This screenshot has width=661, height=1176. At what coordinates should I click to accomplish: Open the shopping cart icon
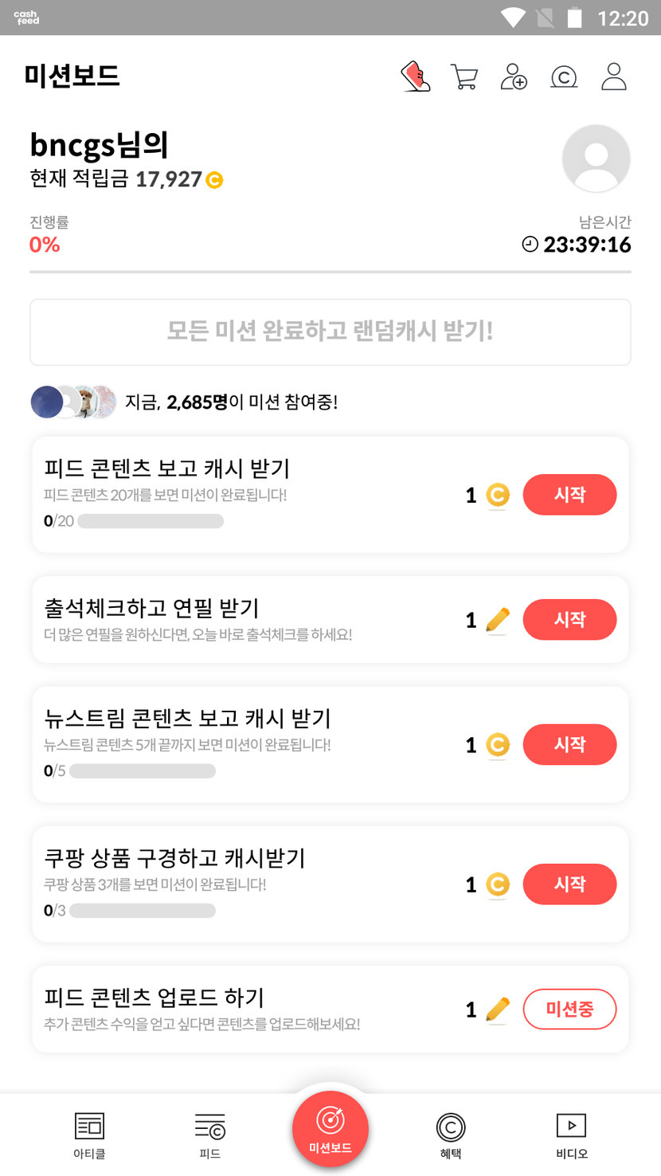tap(463, 77)
